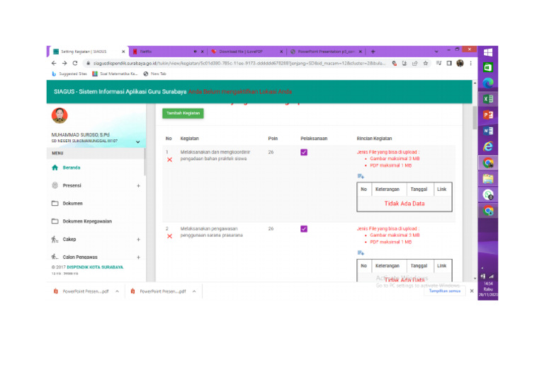
Task: Open Word from the taskbar
Action: 488,131
